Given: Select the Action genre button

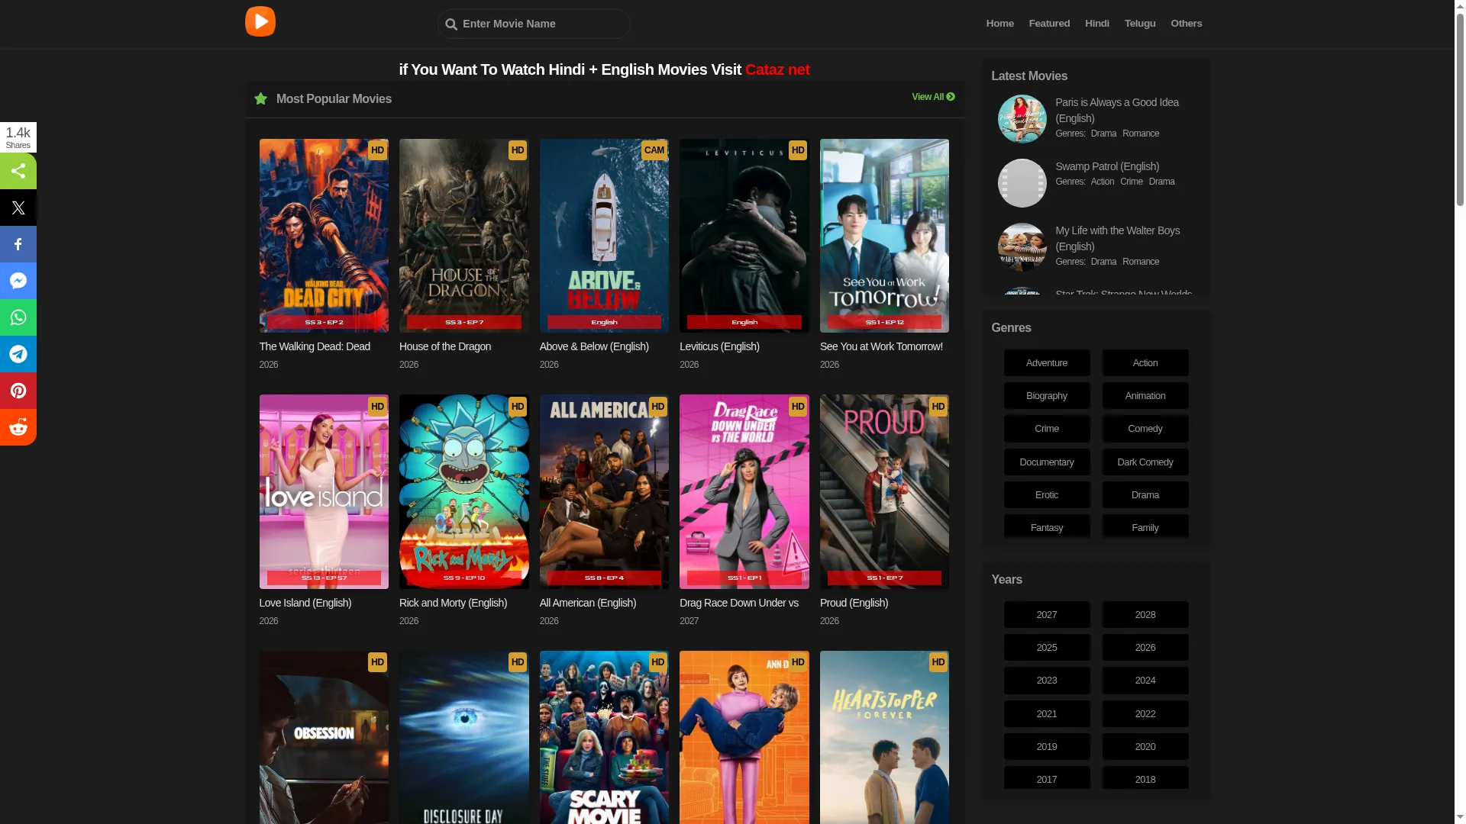Looking at the screenshot, I should (x=1145, y=363).
